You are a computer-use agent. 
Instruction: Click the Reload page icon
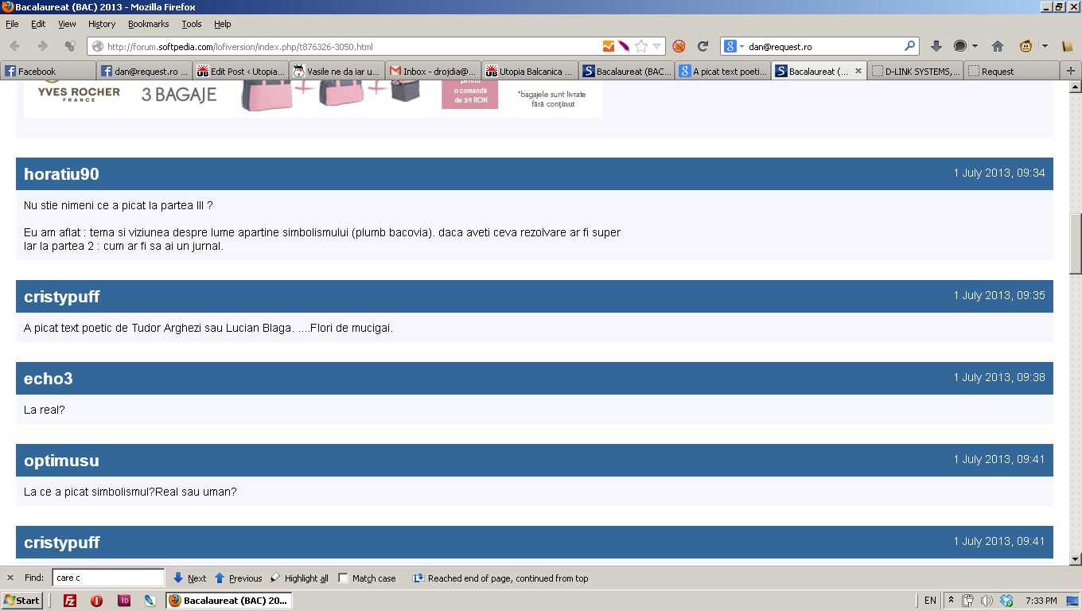click(x=703, y=46)
